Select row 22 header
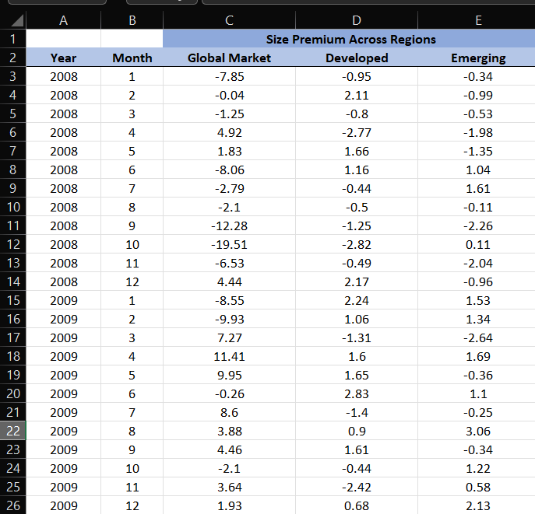 13,431
